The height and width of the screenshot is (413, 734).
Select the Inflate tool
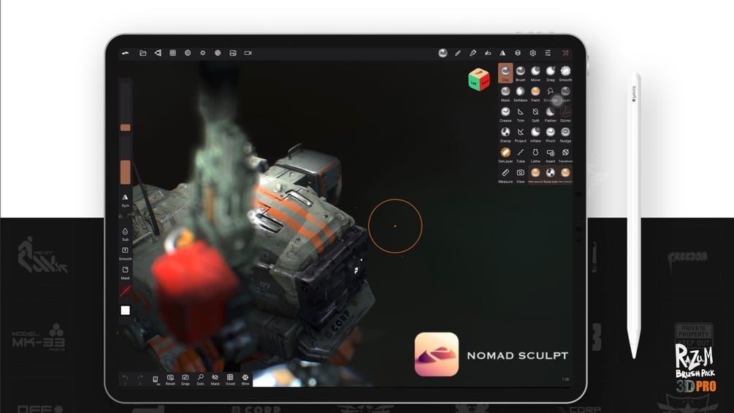(x=535, y=134)
